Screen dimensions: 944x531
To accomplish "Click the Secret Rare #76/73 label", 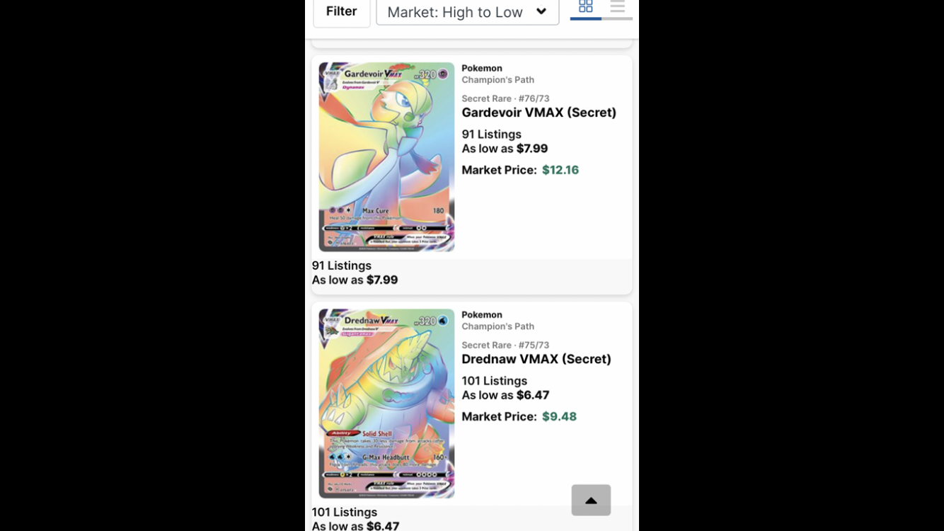I will point(506,98).
